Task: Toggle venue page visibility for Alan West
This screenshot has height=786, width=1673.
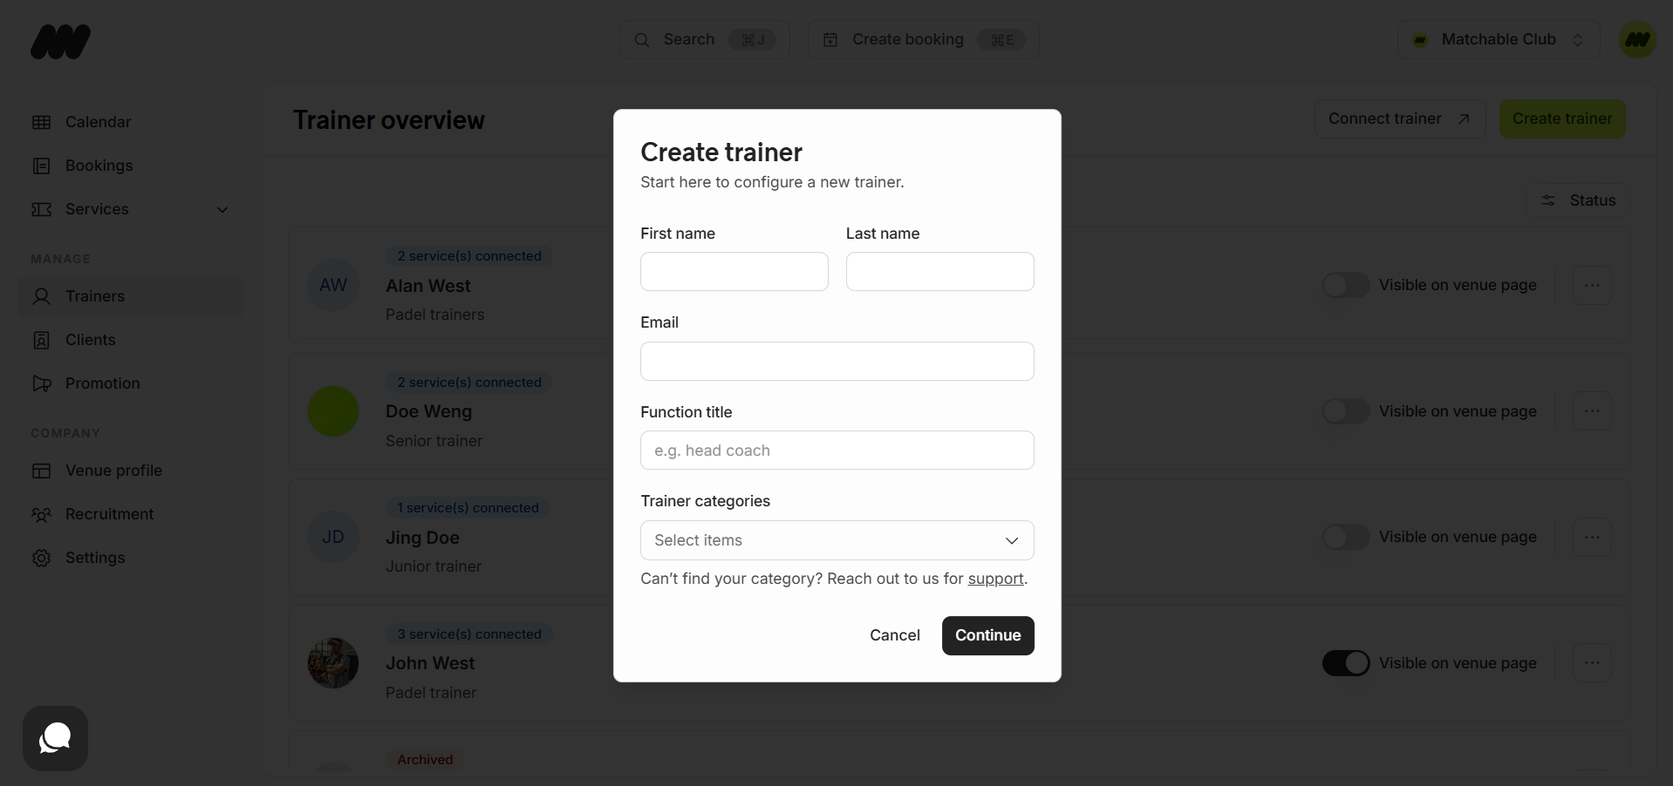Action: pos(1345,285)
